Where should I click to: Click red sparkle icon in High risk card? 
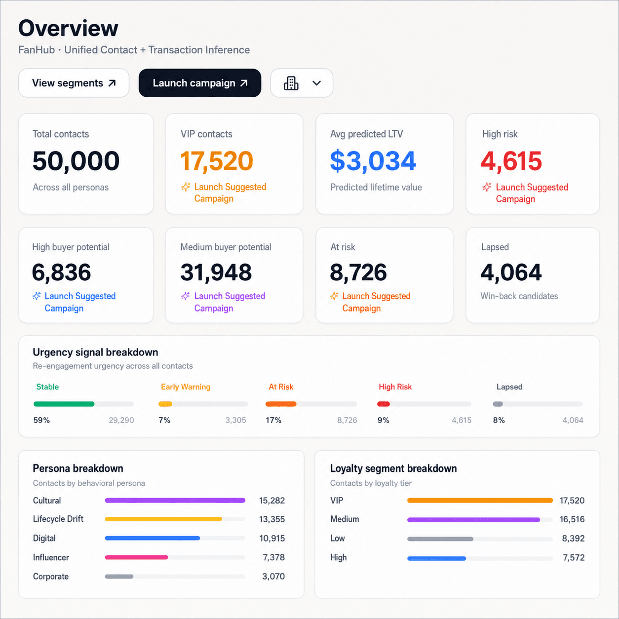click(487, 187)
